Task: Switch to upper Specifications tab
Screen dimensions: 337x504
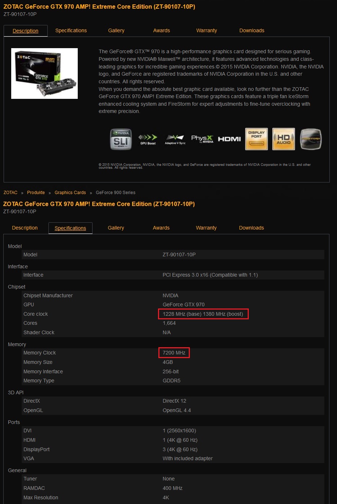Action: pos(71,30)
